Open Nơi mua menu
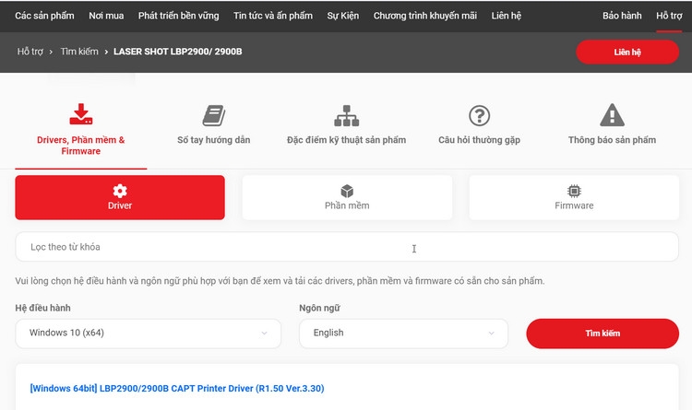692x410 pixels. click(106, 16)
